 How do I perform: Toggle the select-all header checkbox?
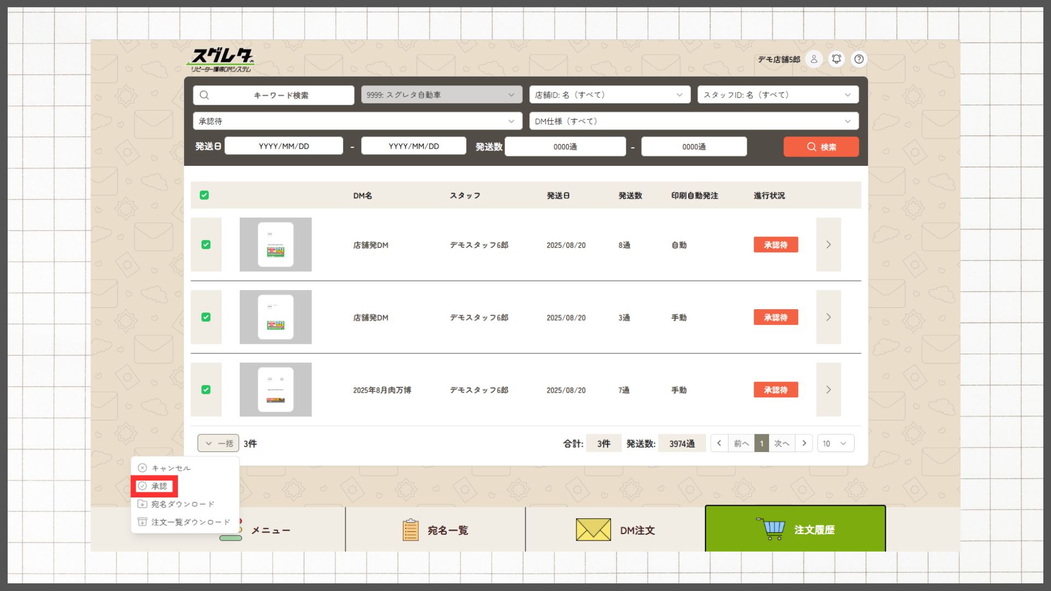click(204, 195)
